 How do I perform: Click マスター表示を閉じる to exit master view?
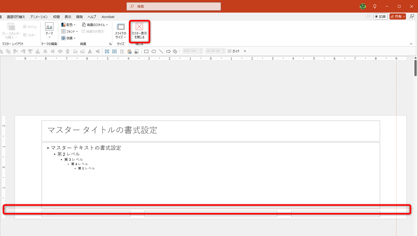click(x=139, y=31)
